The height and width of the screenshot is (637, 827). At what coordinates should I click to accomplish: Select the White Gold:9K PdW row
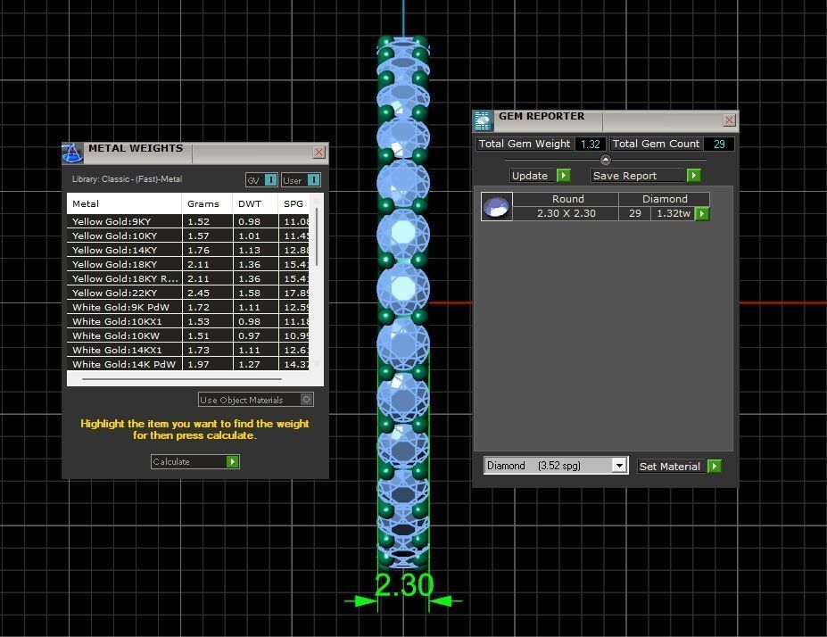click(187, 307)
